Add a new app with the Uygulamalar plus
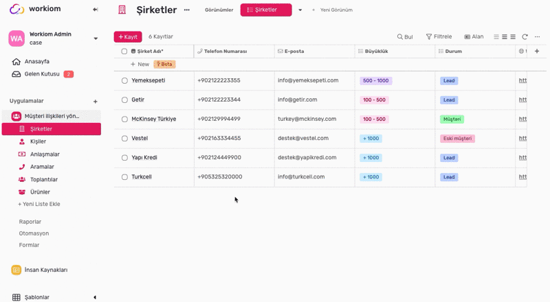The height and width of the screenshot is (302, 550). pyautogui.click(x=95, y=102)
